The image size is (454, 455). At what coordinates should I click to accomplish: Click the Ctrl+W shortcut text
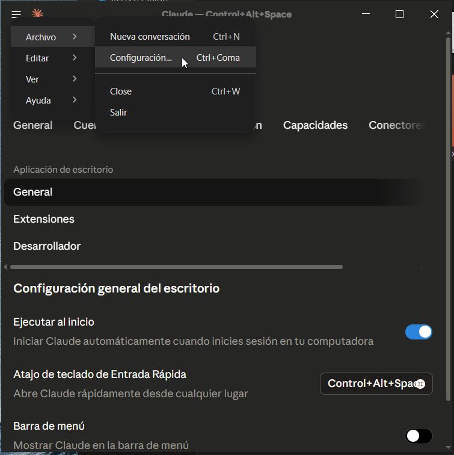(225, 91)
